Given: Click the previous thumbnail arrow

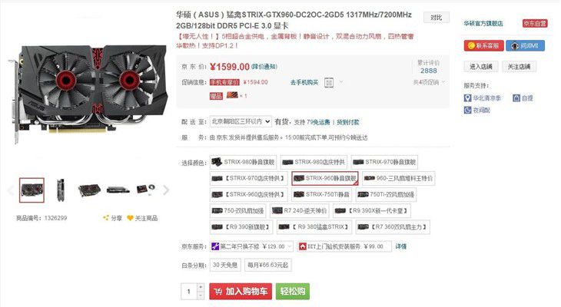Looking at the screenshot, I should pyautogui.click(x=11, y=190).
